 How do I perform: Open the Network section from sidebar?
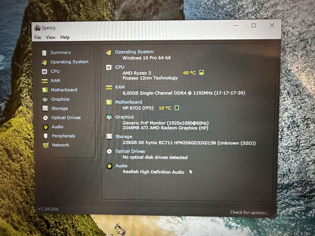(60, 145)
